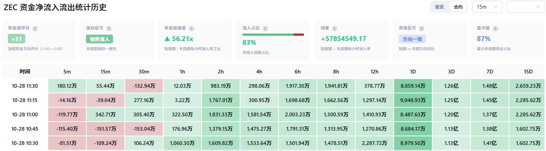
Task: Click the -14.16万 red cell
Action: coord(67,100)
